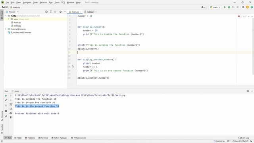This screenshot has width=254, height=143.
Task: Open the Problems tool window
Action: pos(30,138)
